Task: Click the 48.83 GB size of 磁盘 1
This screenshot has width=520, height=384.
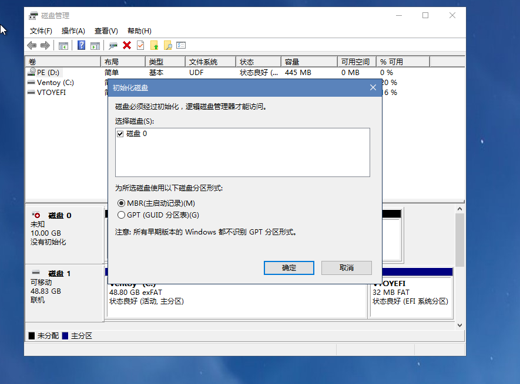Action: [x=46, y=291]
